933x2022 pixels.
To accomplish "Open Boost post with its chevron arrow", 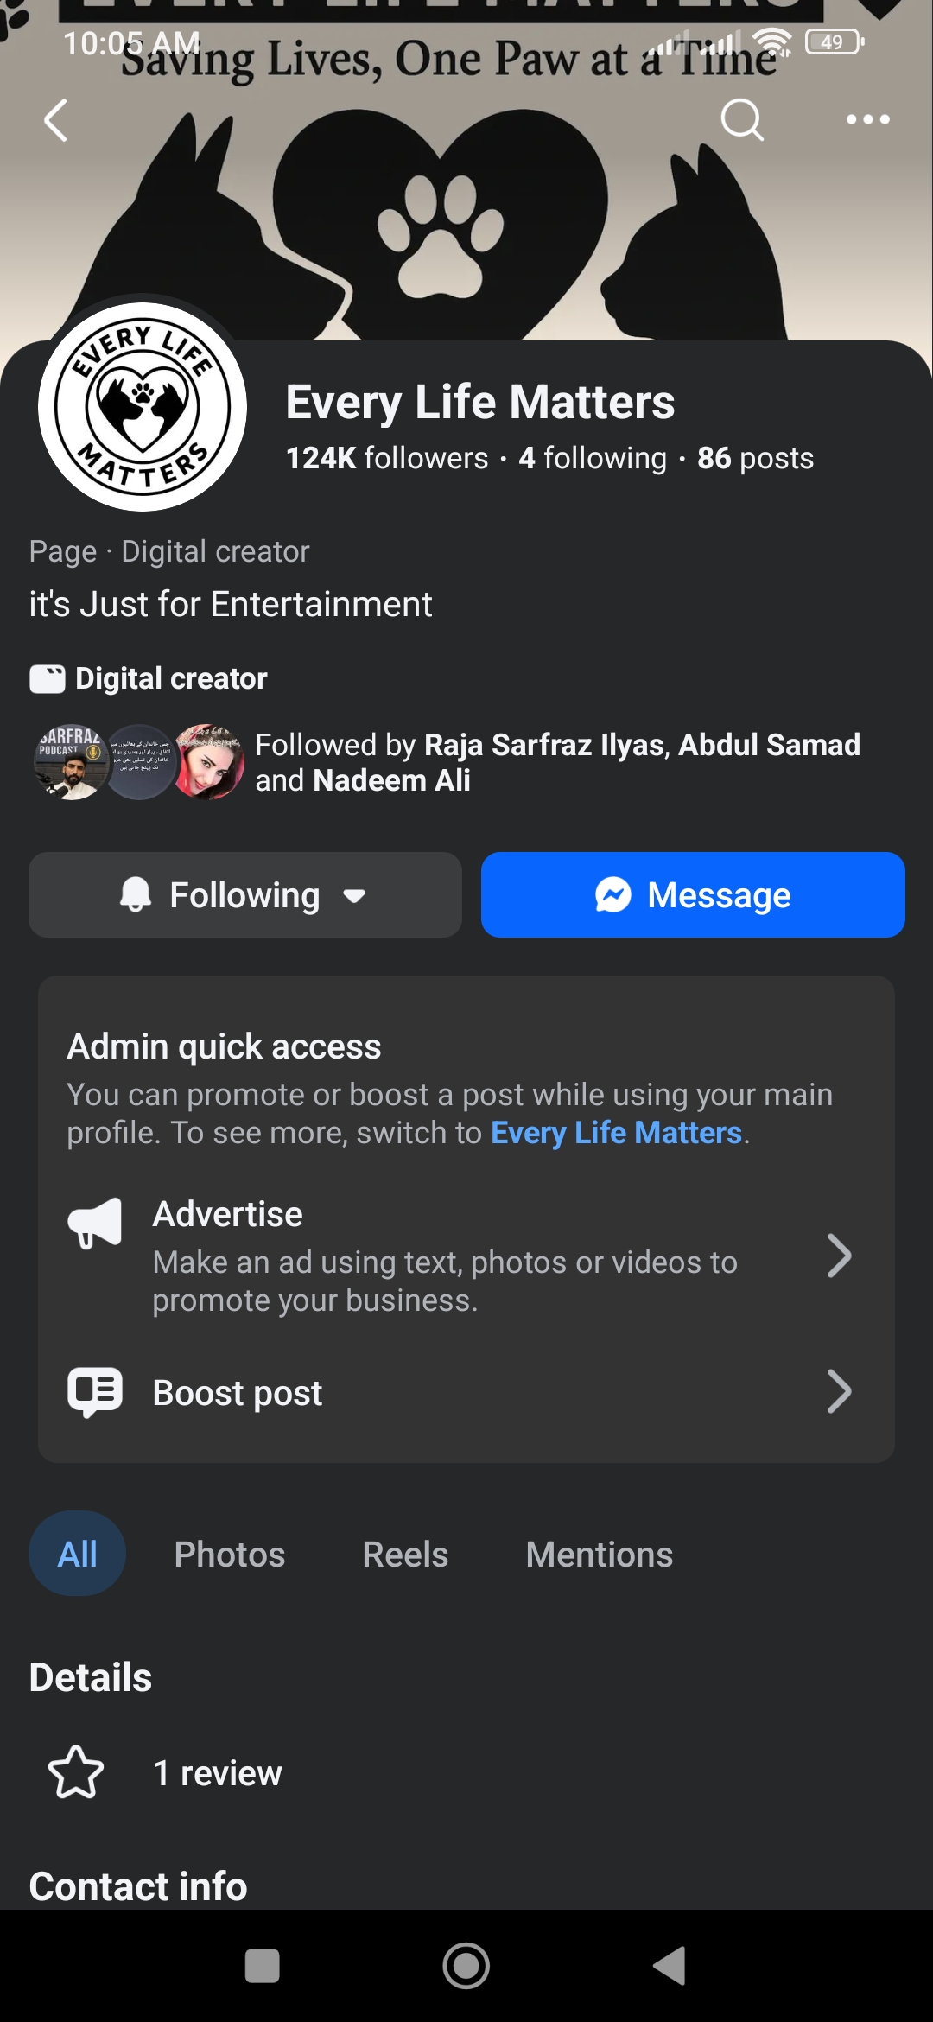I will point(839,1391).
